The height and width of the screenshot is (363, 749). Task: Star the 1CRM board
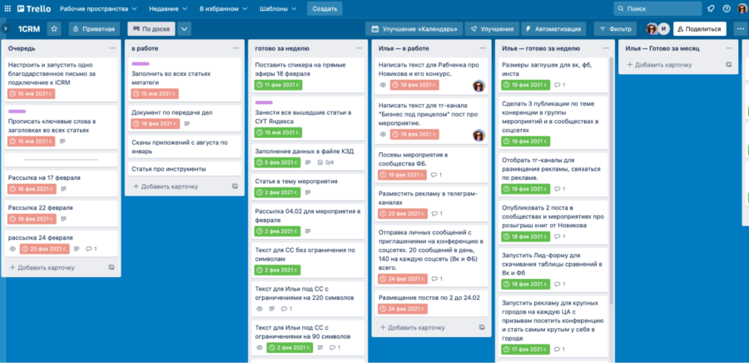54,28
